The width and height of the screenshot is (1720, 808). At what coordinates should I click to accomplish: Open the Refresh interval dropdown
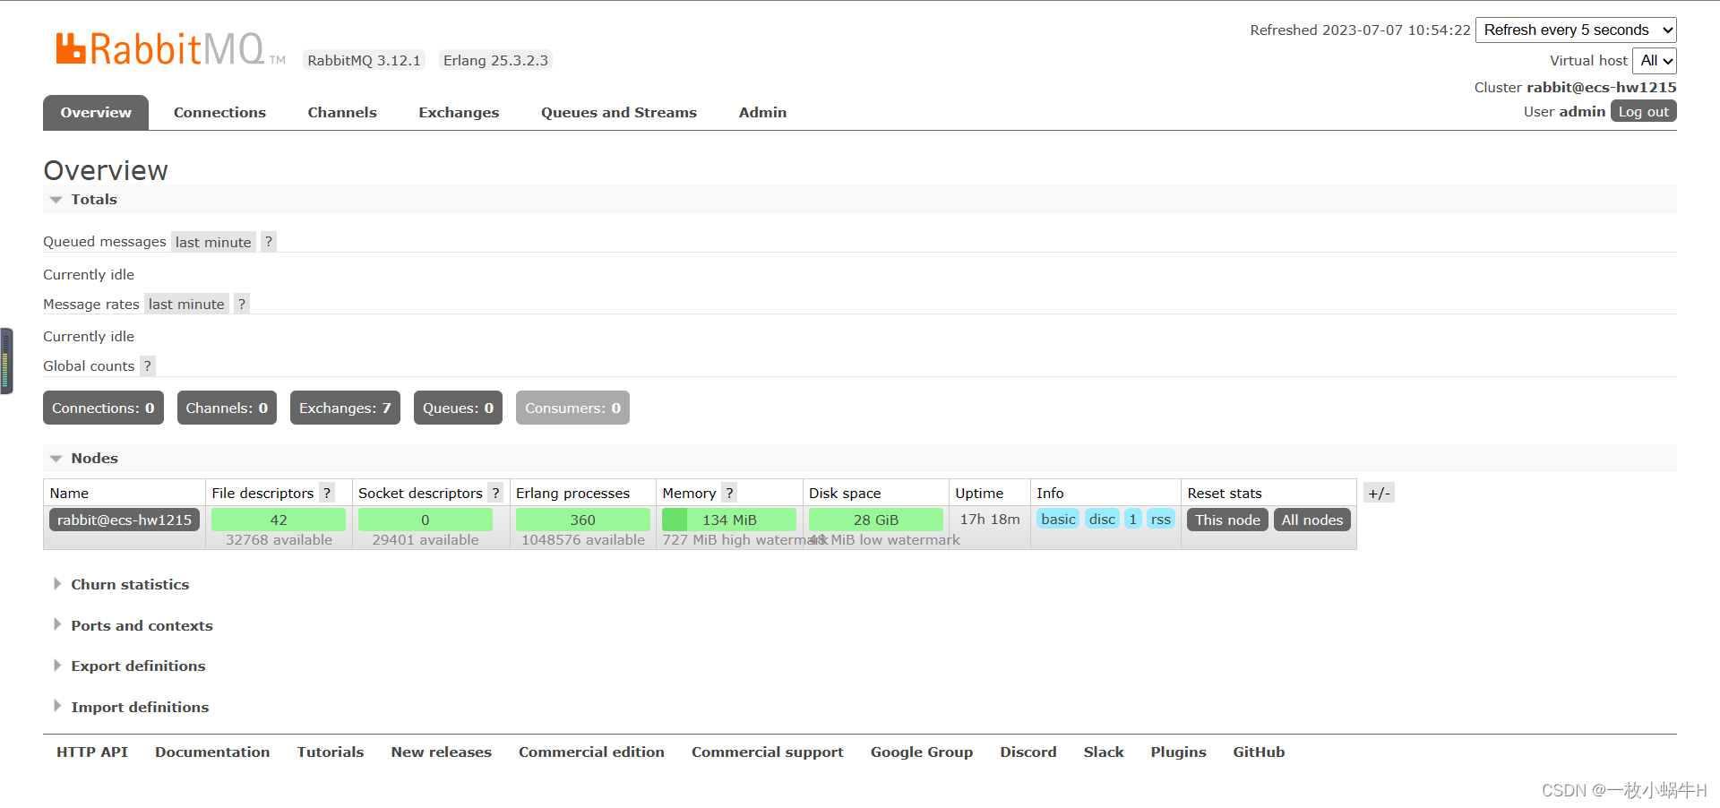coord(1576,30)
